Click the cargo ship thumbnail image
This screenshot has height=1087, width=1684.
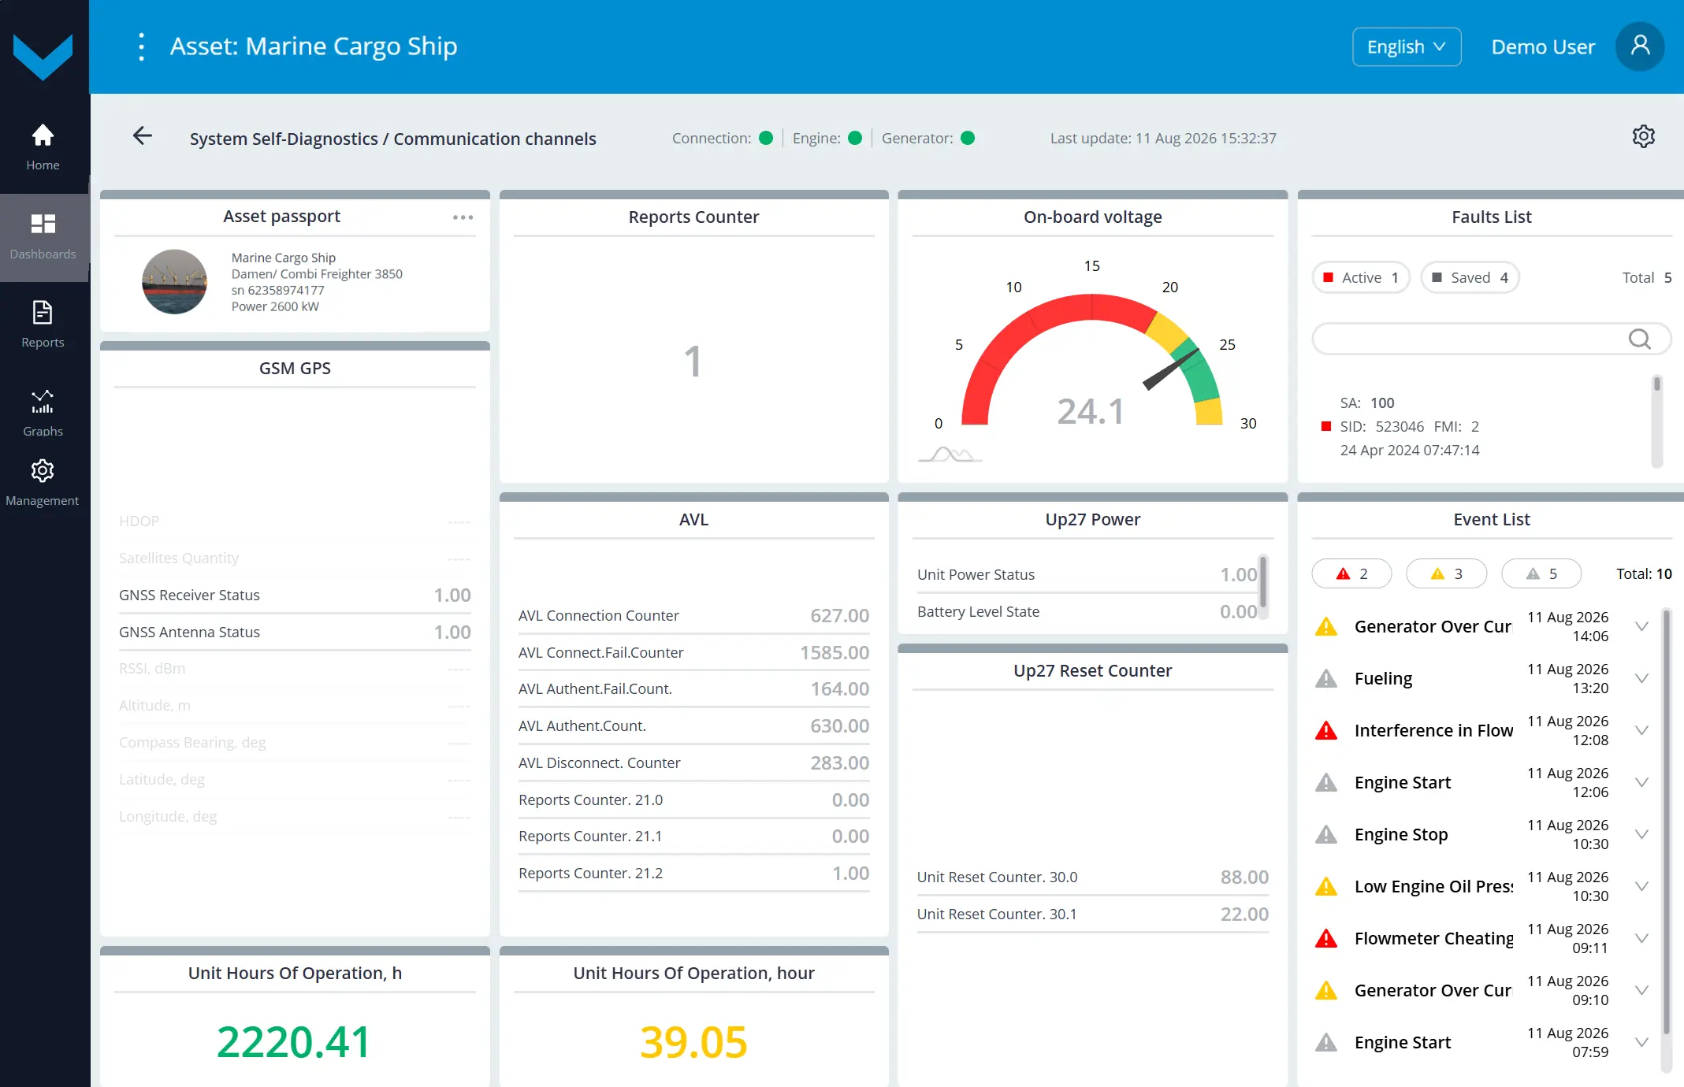tap(174, 281)
